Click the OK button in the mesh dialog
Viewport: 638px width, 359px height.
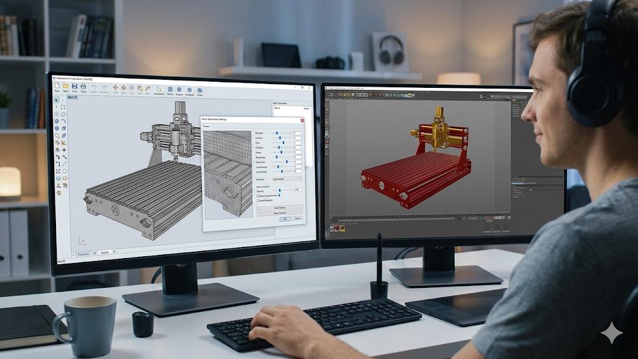(285, 219)
